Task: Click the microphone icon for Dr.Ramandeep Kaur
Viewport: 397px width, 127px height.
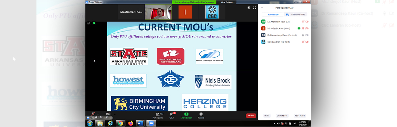Action: point(303,35)
